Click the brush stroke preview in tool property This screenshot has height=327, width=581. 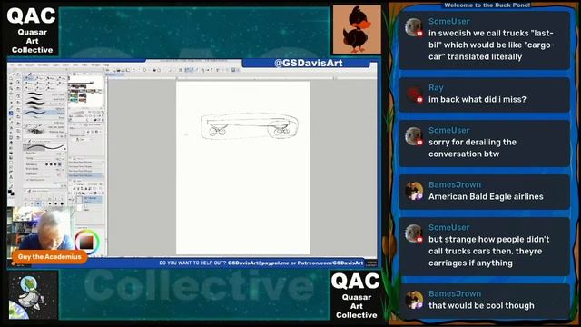[x=44, y=147]
